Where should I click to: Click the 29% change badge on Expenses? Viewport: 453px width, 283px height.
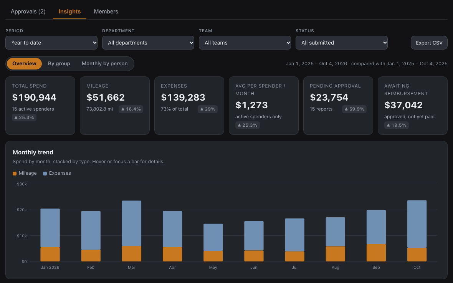point(208,109)
